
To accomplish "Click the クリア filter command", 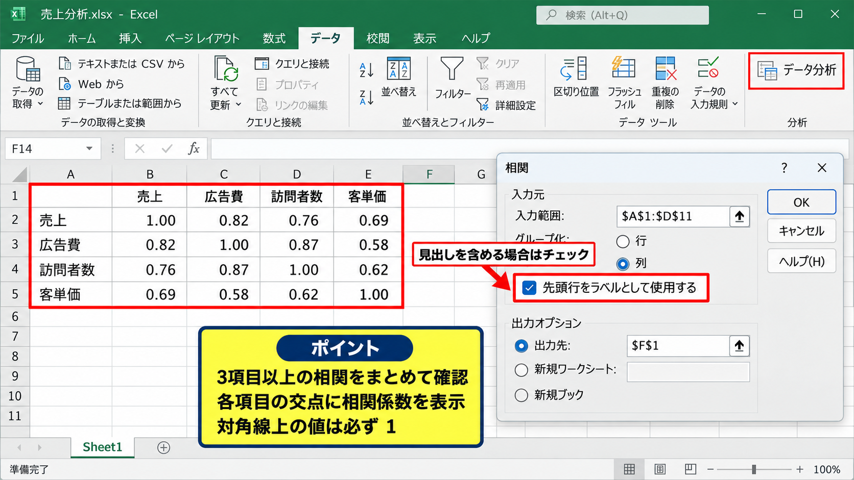I will point(498,64).
